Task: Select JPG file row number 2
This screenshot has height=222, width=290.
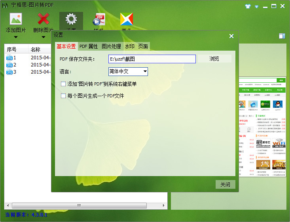Action: (x=11, y=65)
